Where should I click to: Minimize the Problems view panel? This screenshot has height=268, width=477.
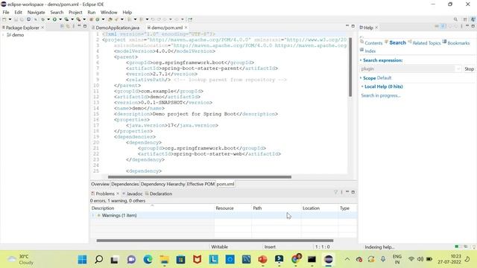click(x=347, y=192)
